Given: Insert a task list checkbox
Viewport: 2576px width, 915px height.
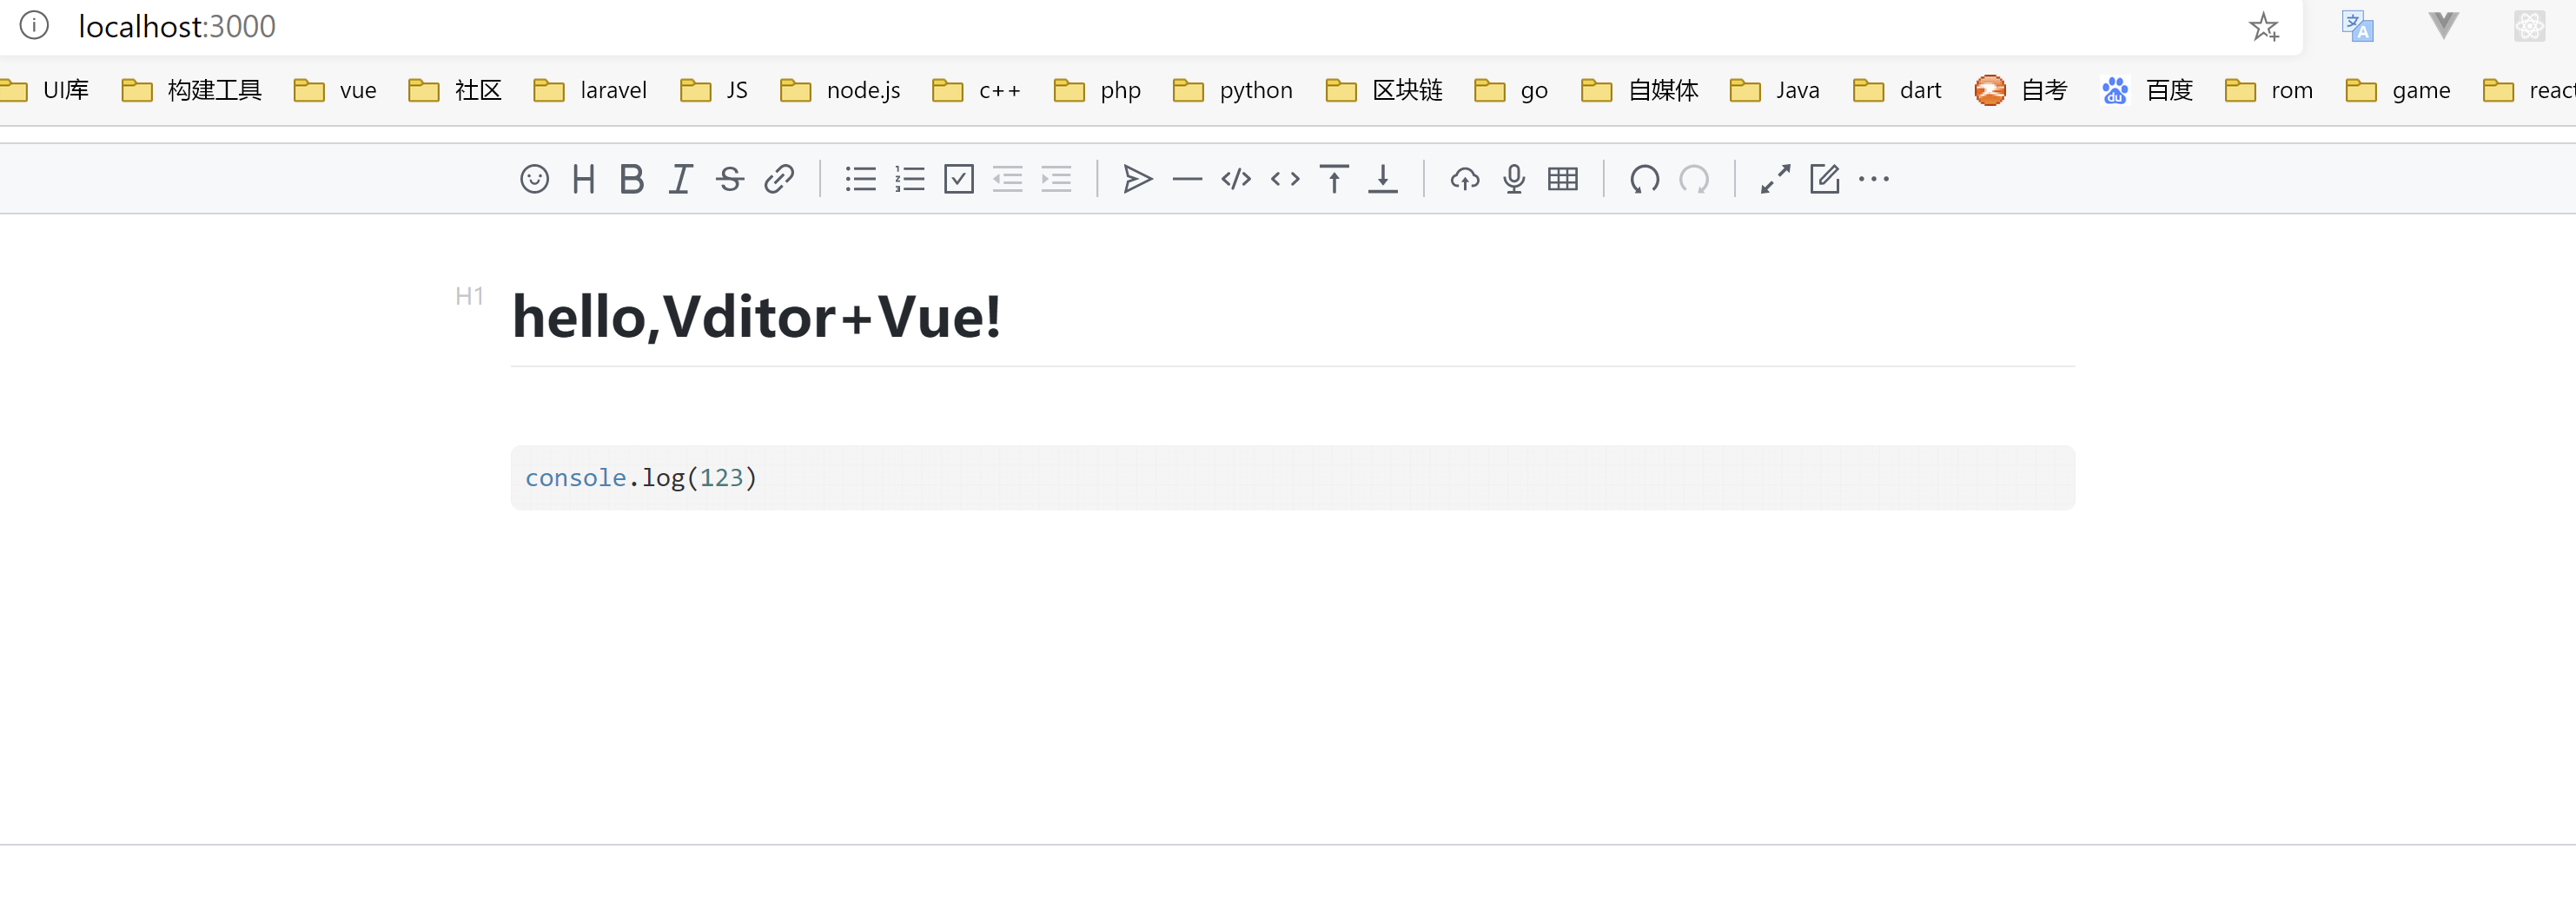Looking at the screenshot, I should coord(959,179).
